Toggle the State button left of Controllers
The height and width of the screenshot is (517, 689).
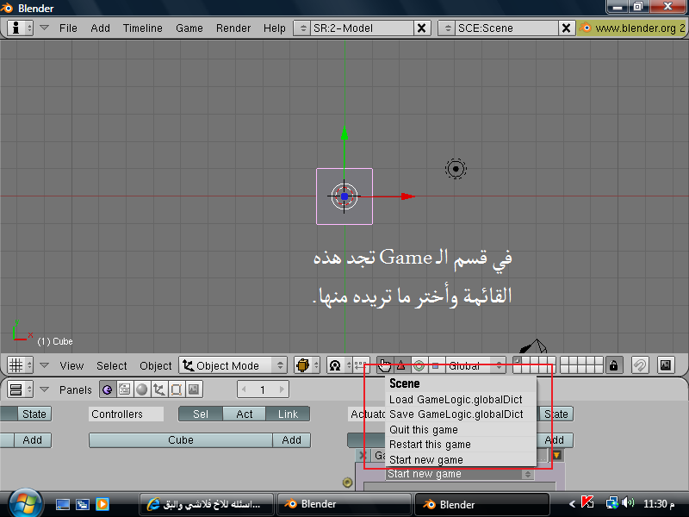coord(34,414)
